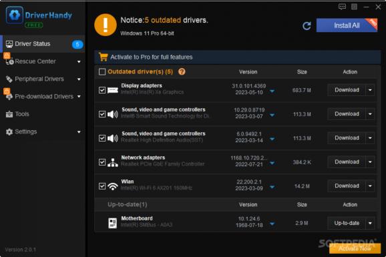Click the Wlan wifi icon
This screenshot has width=386, height=257.
(113, 186)
